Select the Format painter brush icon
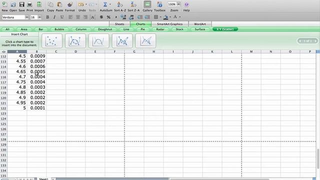The image size is (320, 180). click(x=70, y=4)
